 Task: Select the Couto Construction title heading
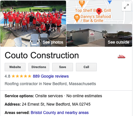pyautogui.click(x=42, y=55)
